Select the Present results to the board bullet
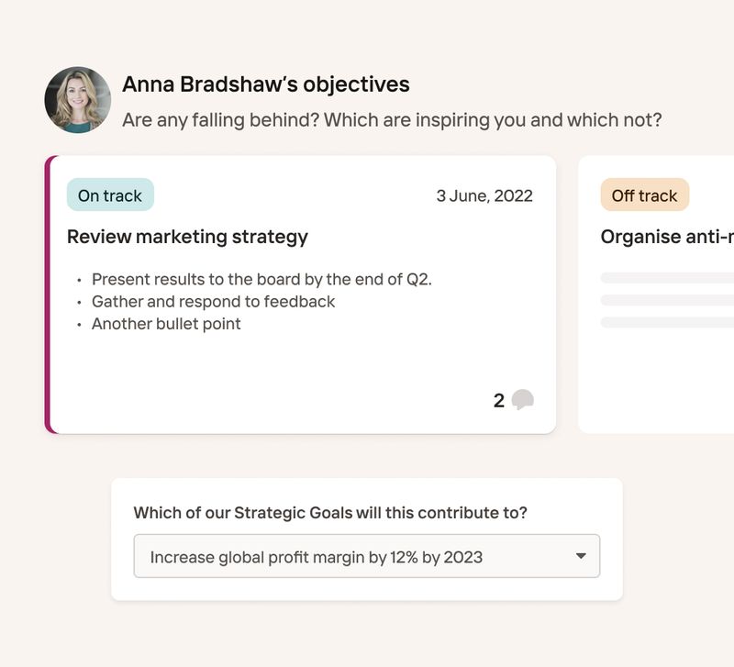Image resolution: width=734 pixels, height=667 pixels. click(x=261, y=279)
